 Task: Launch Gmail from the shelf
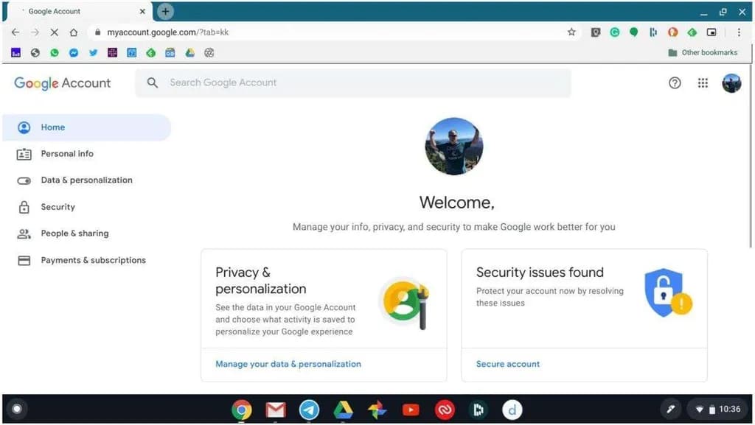point(276,410)
